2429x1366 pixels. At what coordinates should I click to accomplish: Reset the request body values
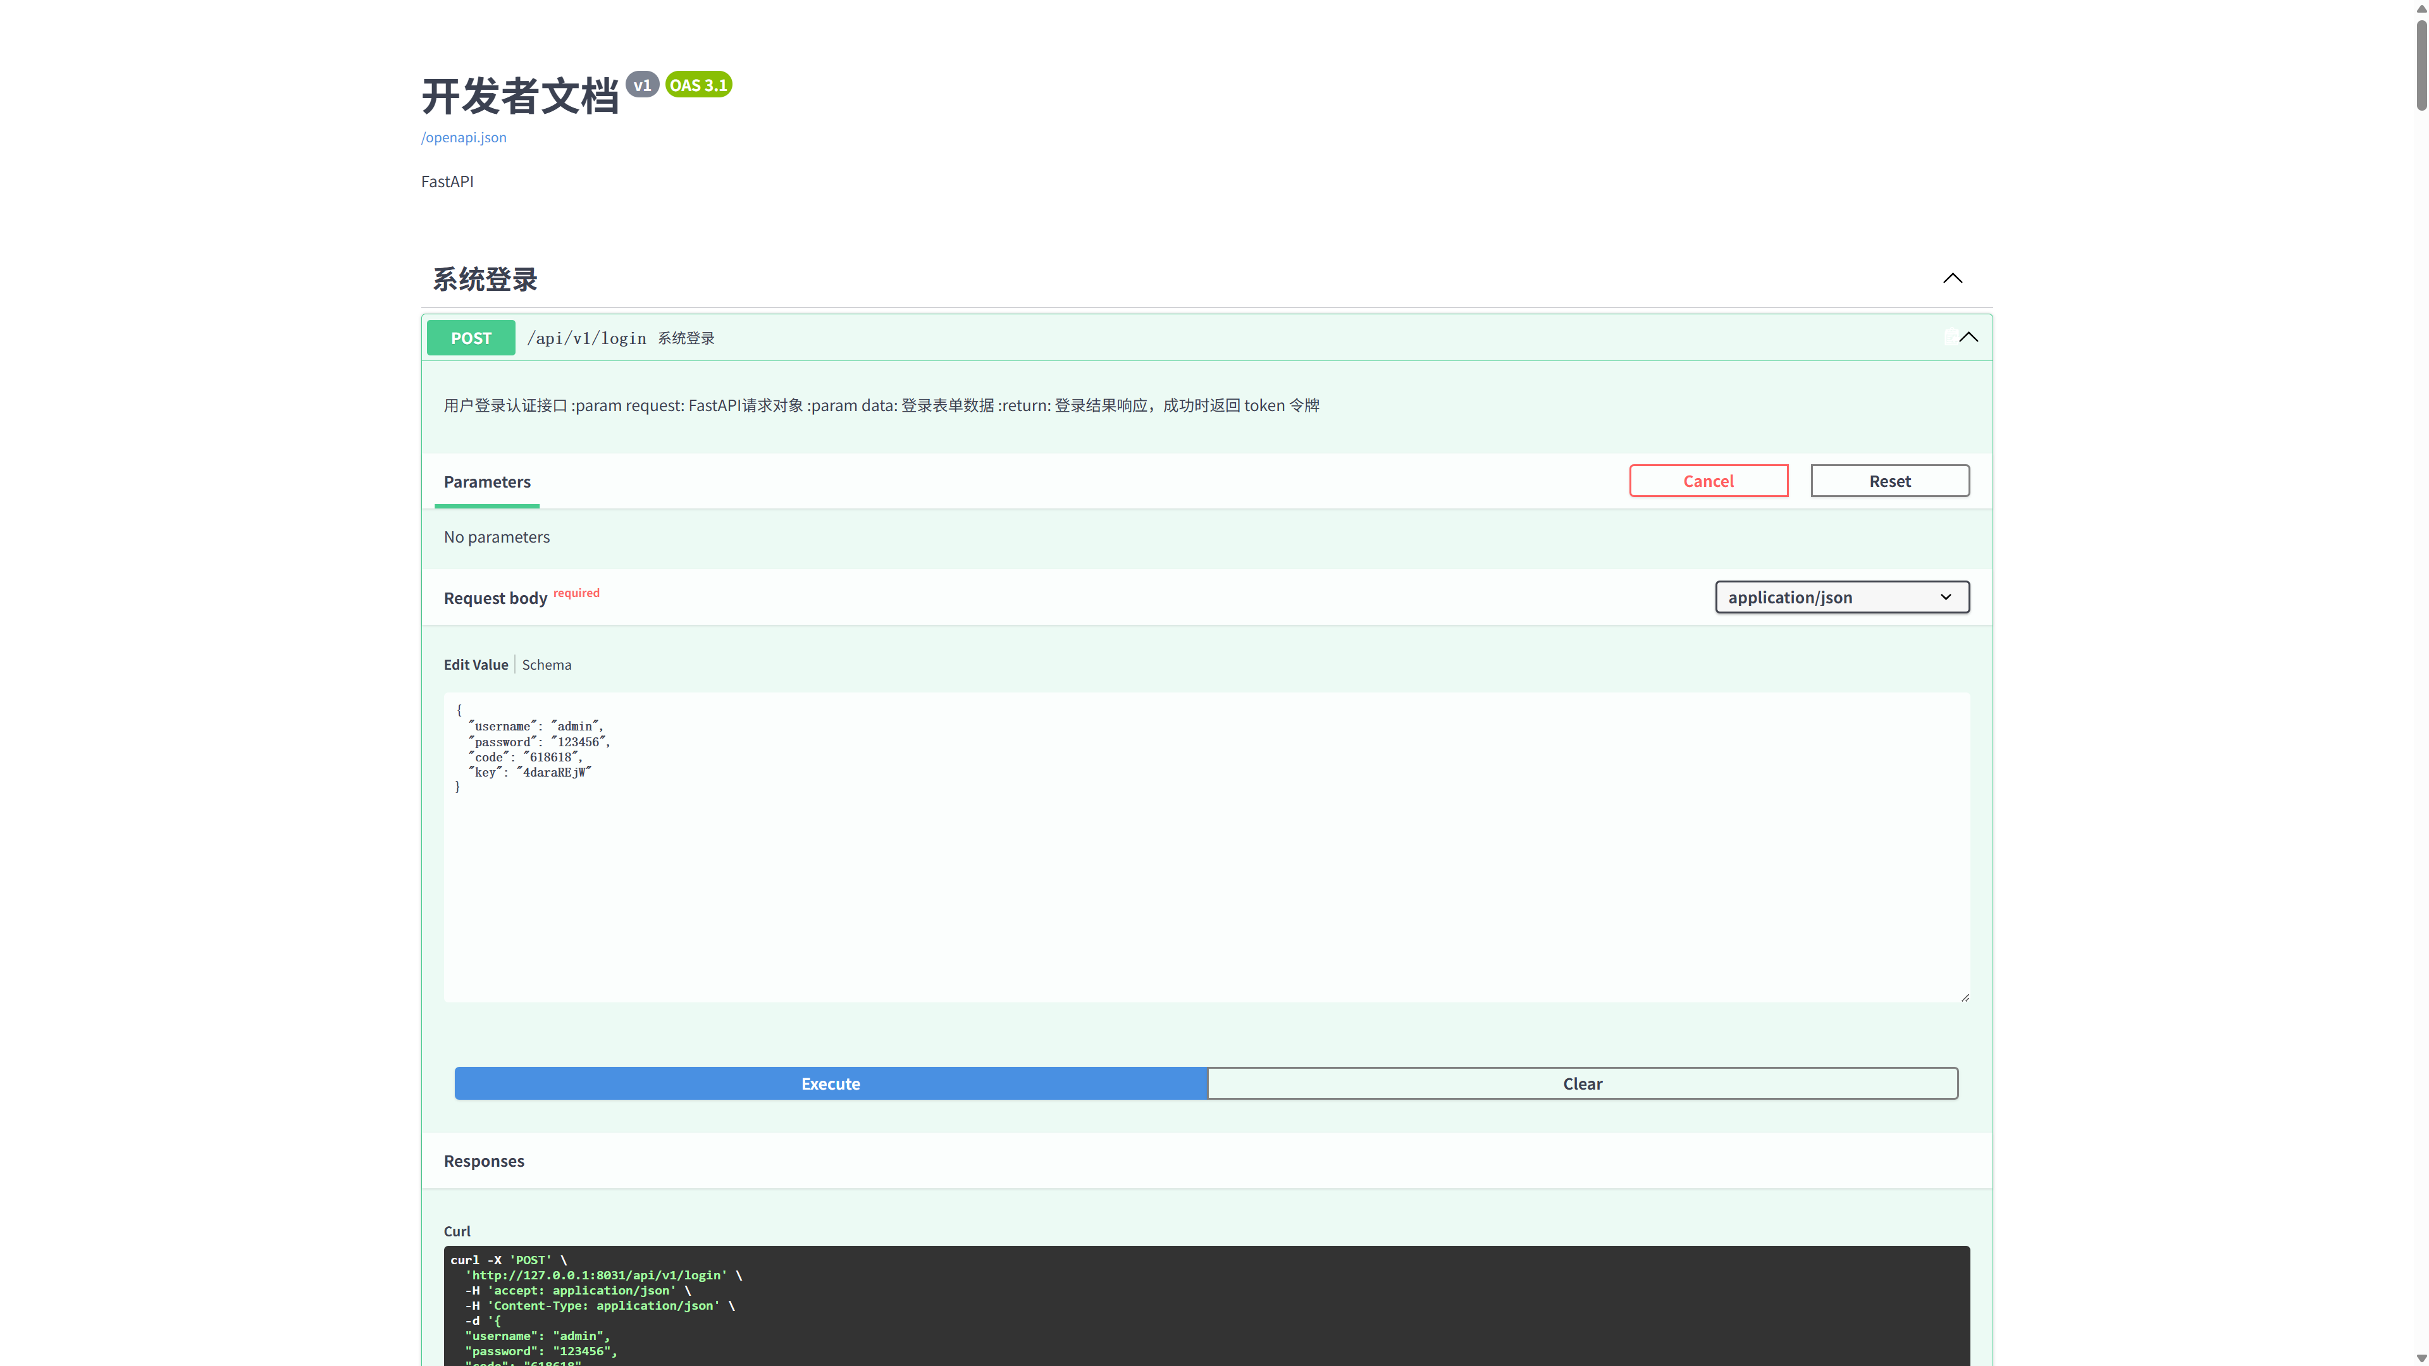click(1889, 481)
